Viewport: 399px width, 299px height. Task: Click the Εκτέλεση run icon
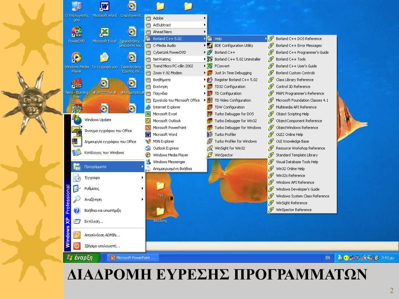(x=77, y=222)
